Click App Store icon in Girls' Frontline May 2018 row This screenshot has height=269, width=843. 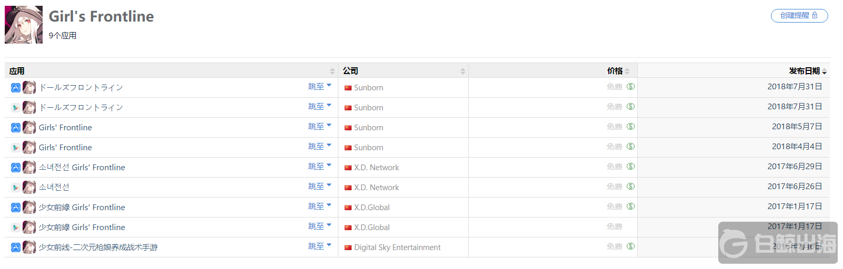16,128
